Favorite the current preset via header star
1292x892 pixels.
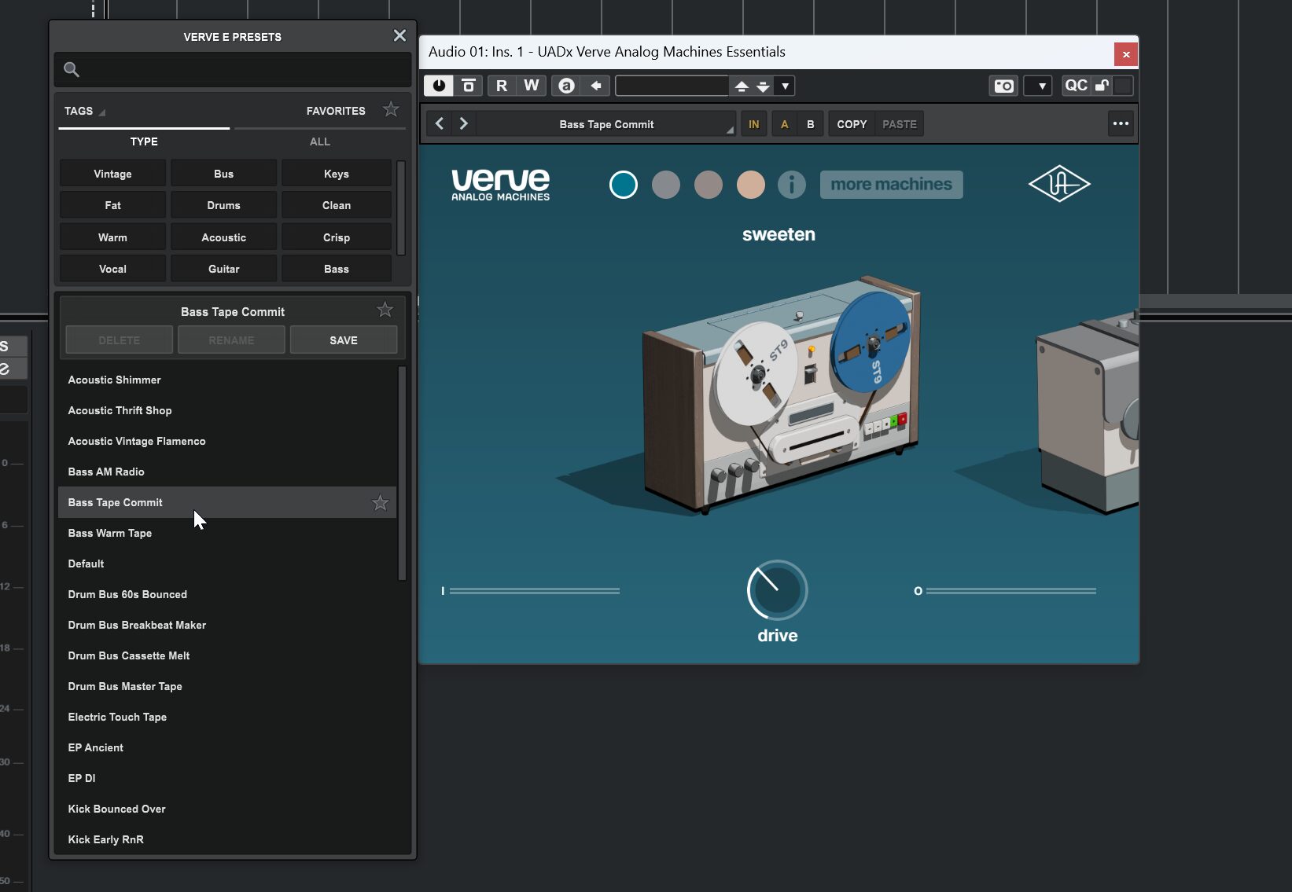pos(385,310)
